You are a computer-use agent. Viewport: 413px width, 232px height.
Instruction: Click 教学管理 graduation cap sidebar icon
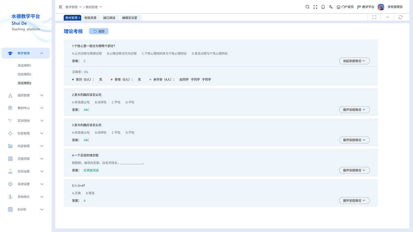[x=10, y=53]
